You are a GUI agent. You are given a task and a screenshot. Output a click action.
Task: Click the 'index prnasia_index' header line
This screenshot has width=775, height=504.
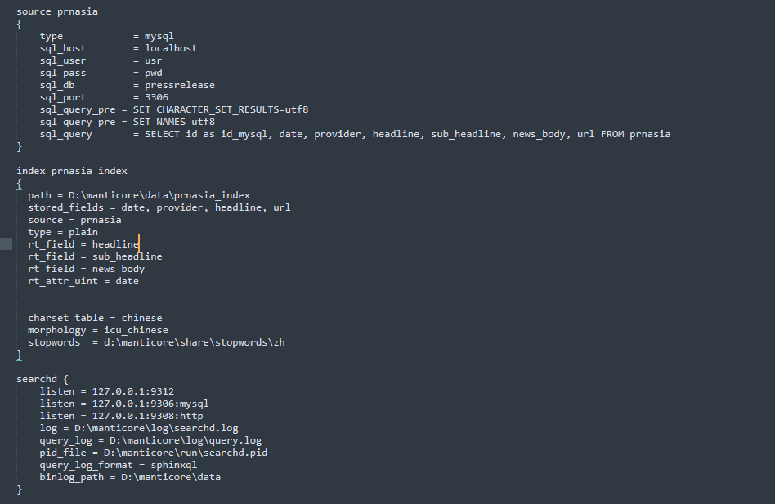coord(72,171)
